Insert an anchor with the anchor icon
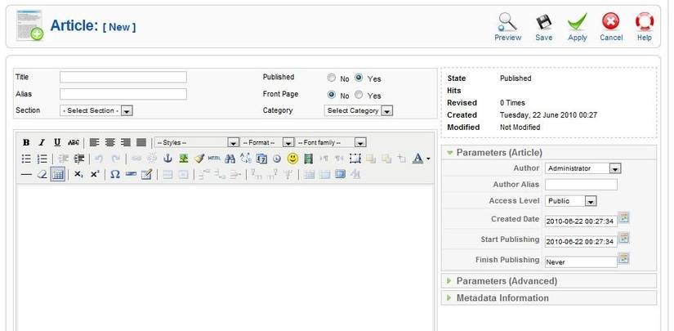Screen dimensions: 674x331 pos(167,159)
